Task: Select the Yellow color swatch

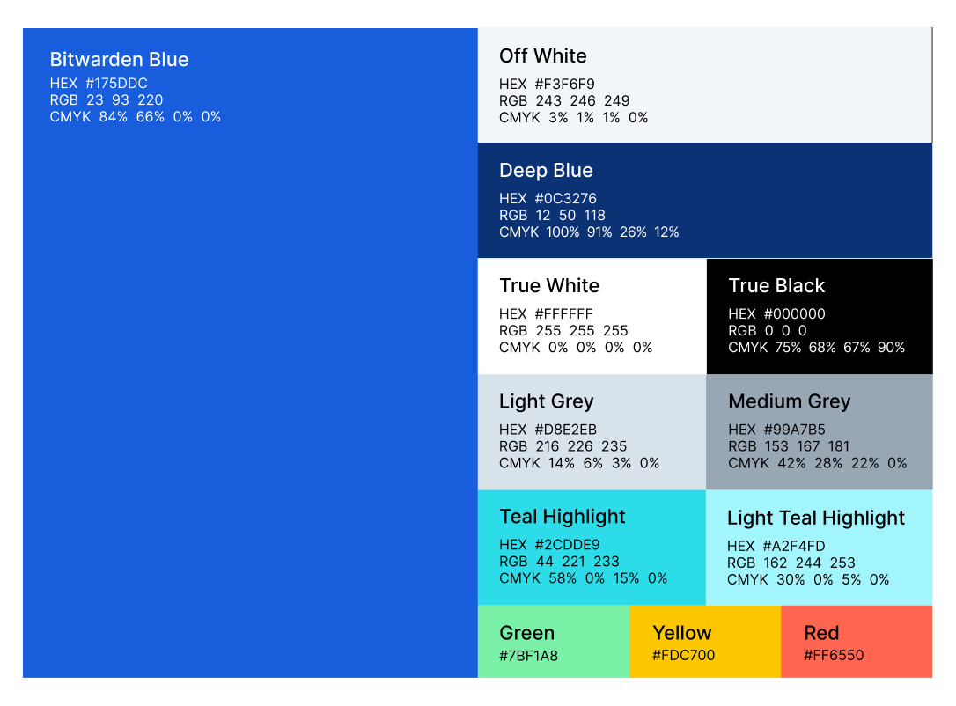Action: (x=704, y=641)
